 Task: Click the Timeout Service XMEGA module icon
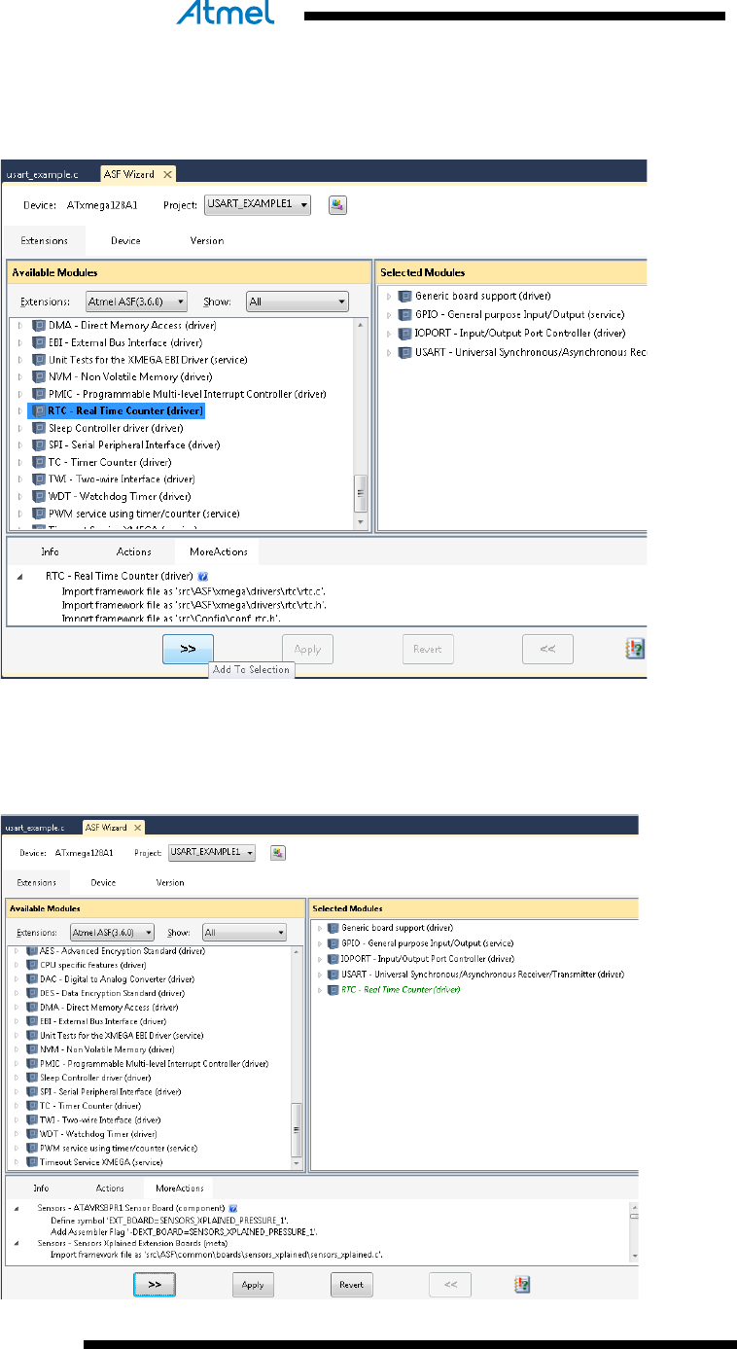click(32, 1162)
